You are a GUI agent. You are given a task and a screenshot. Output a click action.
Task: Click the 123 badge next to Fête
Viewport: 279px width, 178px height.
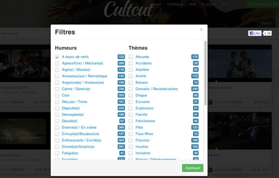click(195, 127)
